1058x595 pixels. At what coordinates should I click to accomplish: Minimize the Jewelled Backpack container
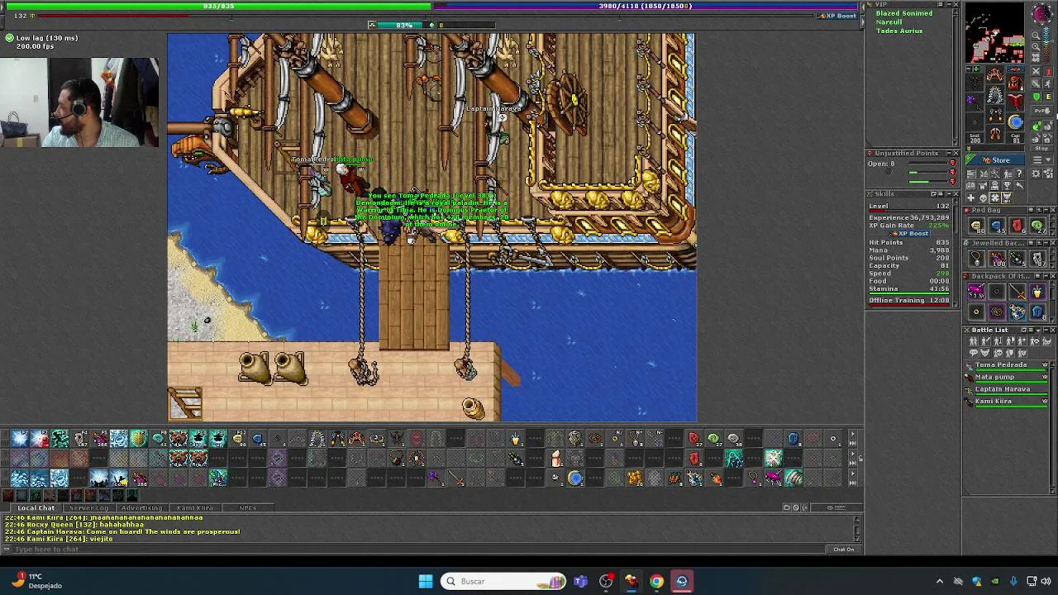1046,243
